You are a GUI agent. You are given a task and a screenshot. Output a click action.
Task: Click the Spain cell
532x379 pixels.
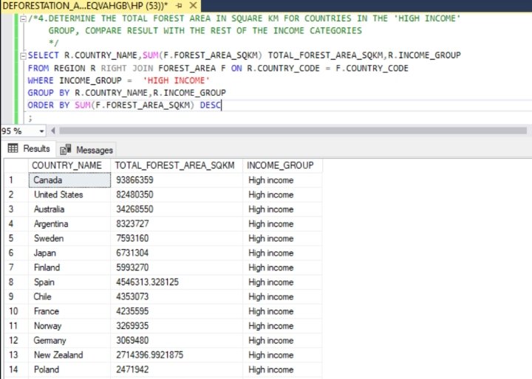click(69, 282)
